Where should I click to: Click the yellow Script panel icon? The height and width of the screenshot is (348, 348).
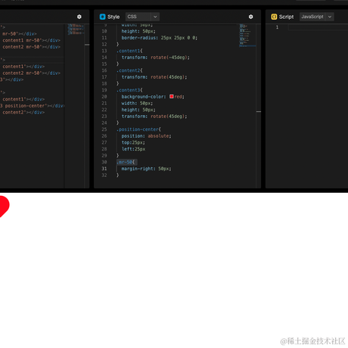pos(274,17)
